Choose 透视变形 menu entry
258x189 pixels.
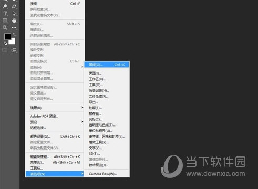tap(55, 56)
